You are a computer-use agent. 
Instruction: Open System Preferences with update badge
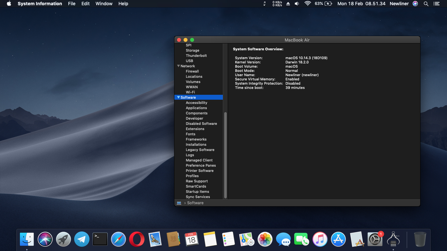(375, 239)
